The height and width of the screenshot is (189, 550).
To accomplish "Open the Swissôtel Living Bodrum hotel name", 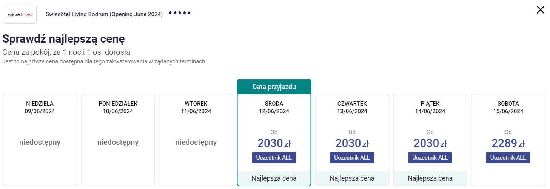I will [x=104, y=14].
